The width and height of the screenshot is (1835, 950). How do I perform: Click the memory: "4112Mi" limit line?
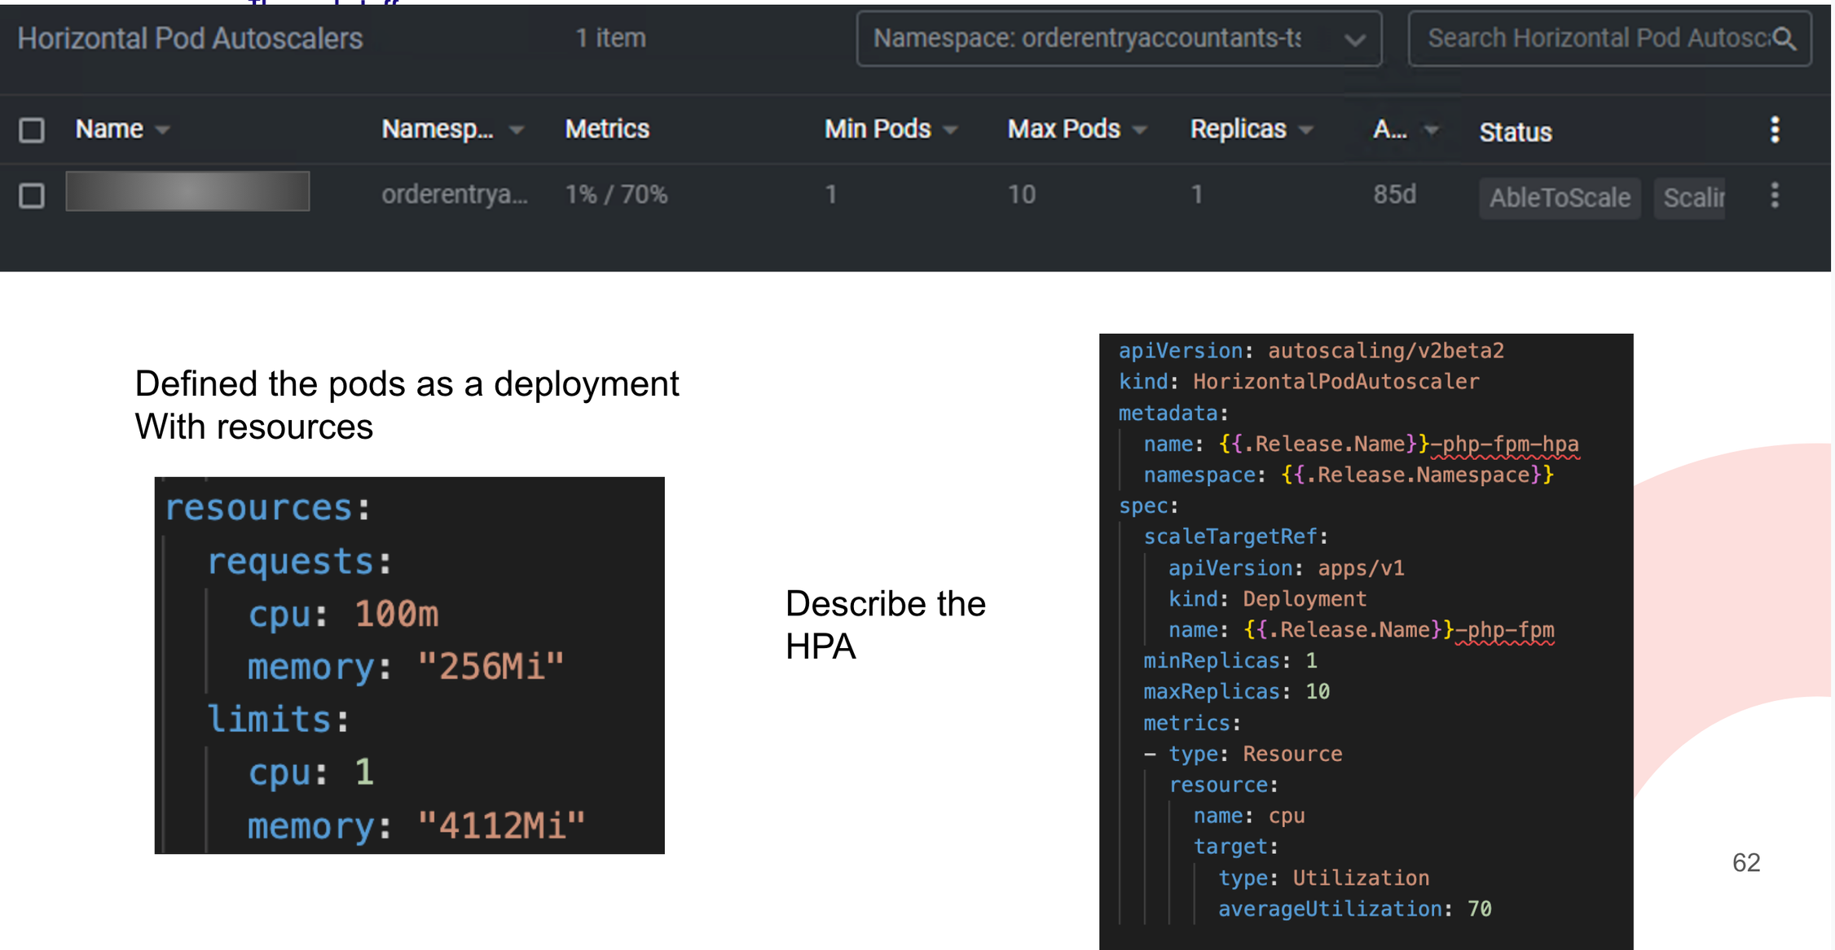coord(416,826)
